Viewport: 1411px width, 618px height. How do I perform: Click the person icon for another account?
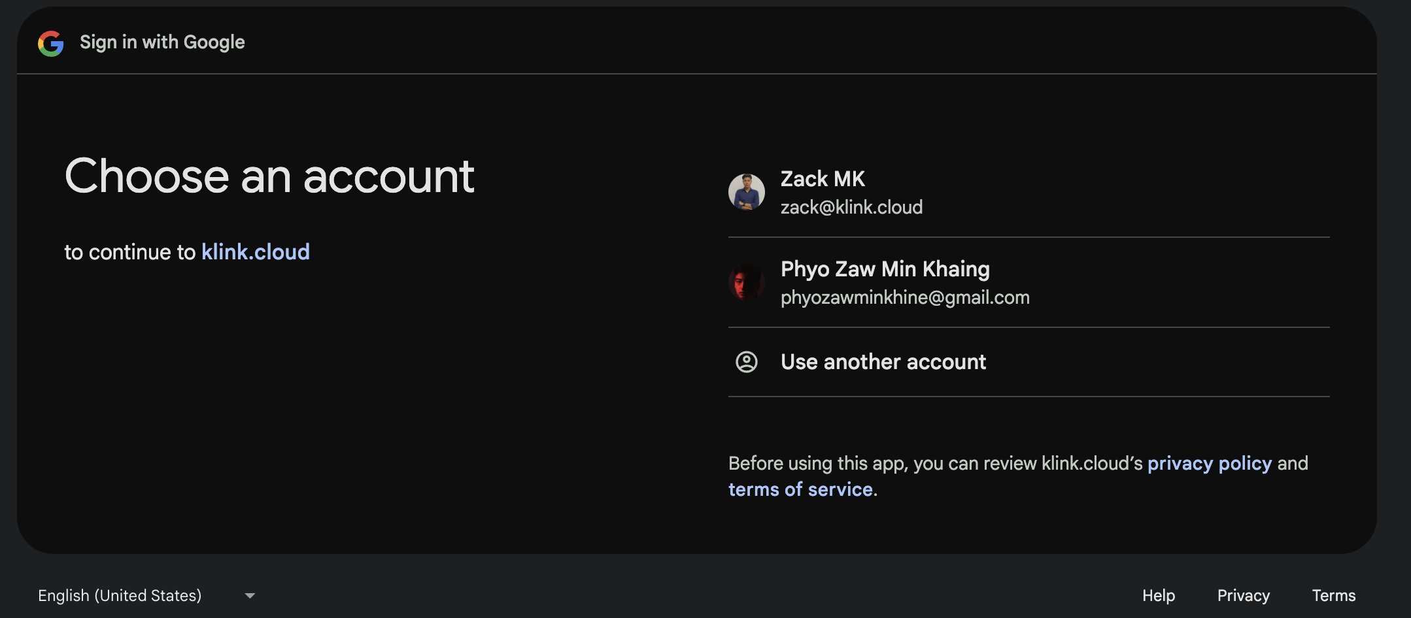pyautogui.click(x=747, y=362)
